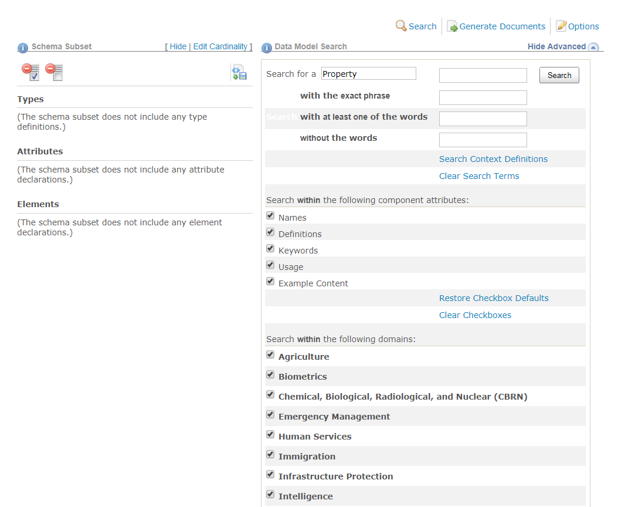
Task: Click the Schema Subset info icon
Action: 23,48
